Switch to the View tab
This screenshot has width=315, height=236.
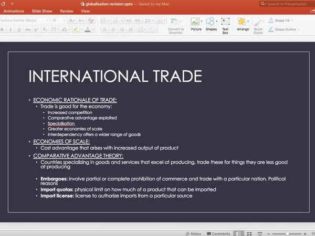click(86, 11)
